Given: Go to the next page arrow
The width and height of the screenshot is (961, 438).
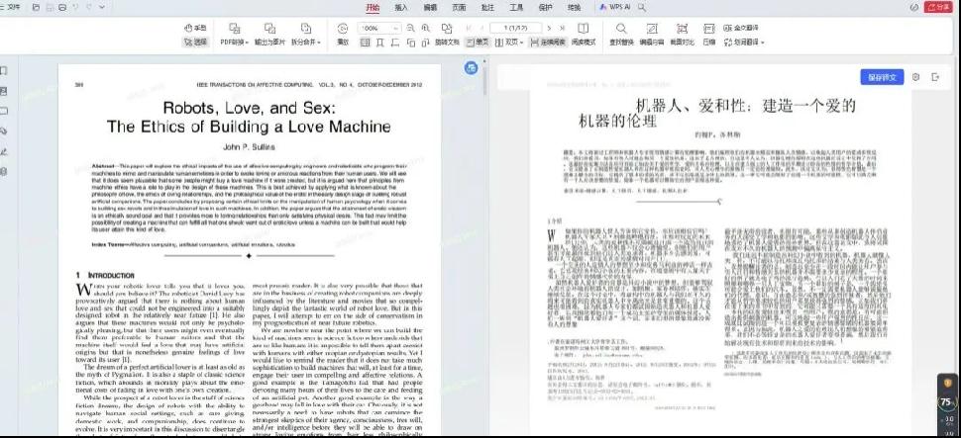Looking at the screenshot, I should coord(549,28).
